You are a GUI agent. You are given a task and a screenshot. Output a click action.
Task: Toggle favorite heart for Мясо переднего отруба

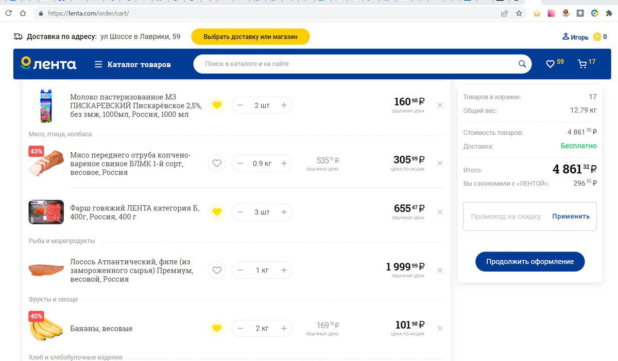tap(217, 164)
